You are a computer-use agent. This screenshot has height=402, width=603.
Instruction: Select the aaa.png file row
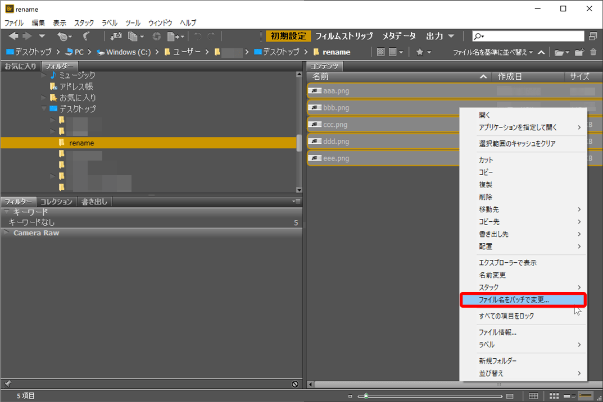[455, 91]
